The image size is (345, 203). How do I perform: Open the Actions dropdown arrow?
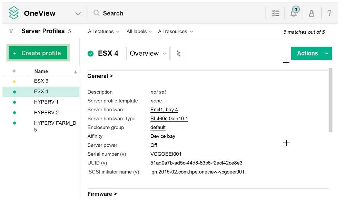(x=327, y=53)
